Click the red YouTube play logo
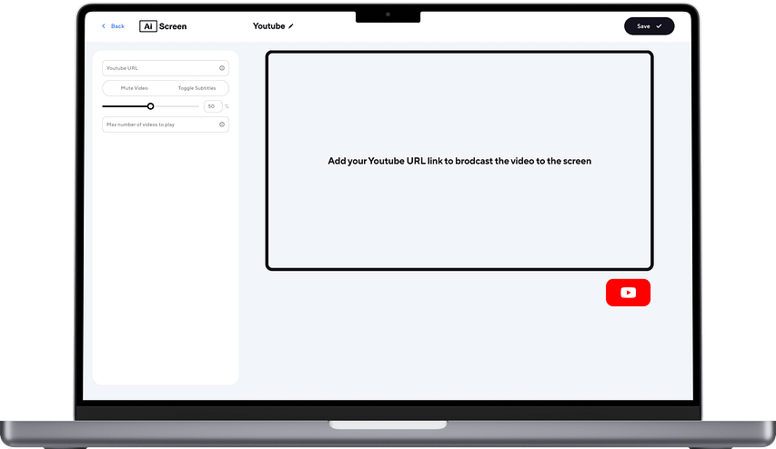Image resolution: width=776 pixels, height=449 pixels. [x=628, y=293]
